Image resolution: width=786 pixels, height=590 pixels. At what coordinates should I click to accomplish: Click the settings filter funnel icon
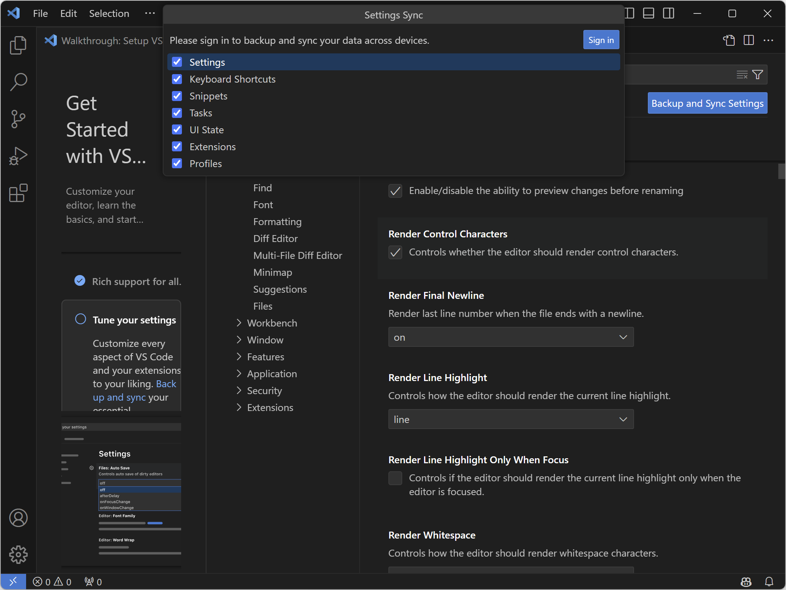tap(758, 75)
